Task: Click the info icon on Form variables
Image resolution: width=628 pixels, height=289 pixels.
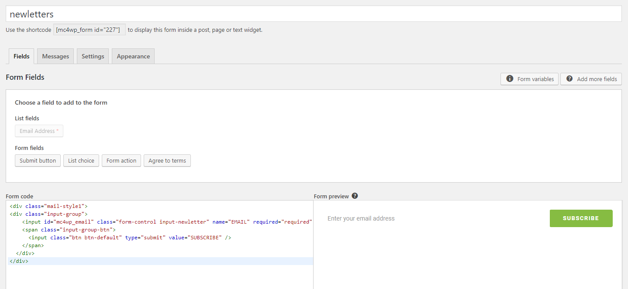Action: click(x=509, y=79)
